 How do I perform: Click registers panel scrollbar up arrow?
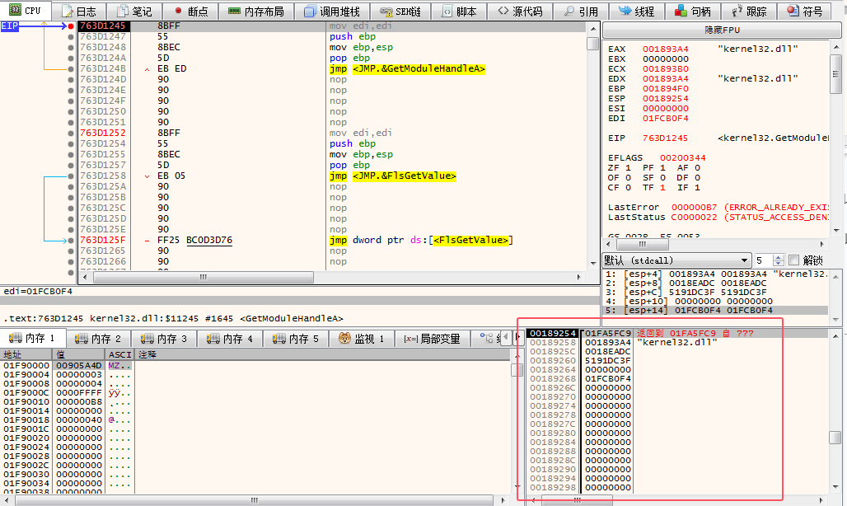[x=836, y=47]
